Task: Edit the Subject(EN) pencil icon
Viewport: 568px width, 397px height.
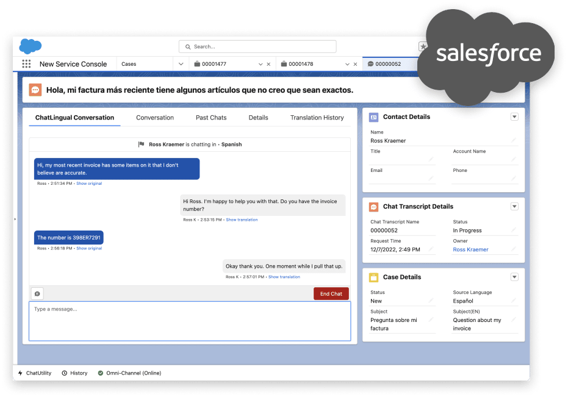Action: (514, 320)
